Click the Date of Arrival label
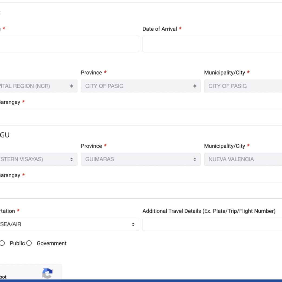The height and width of the screenshot is (282, 282). (160, 29)
